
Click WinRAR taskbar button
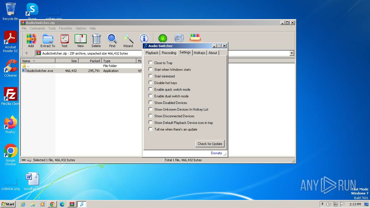[x=72, y=204]
